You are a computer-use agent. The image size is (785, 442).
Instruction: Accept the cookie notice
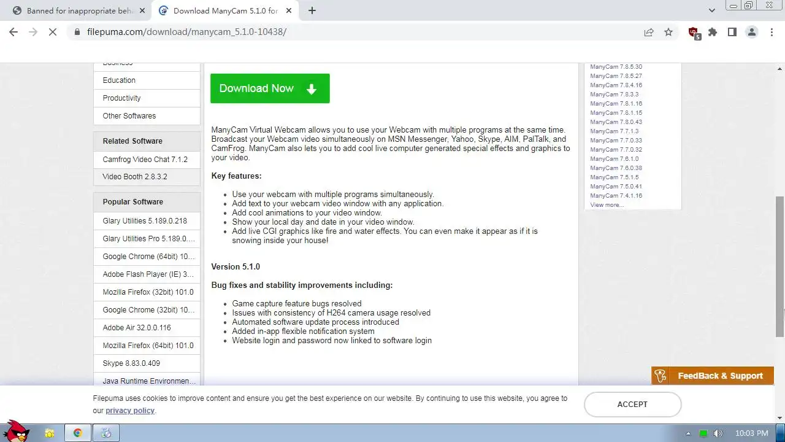[x=632, y=404]
